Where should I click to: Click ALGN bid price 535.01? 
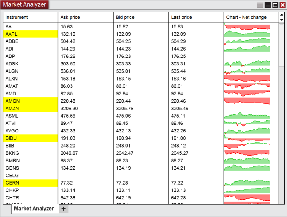pos(123,71)
